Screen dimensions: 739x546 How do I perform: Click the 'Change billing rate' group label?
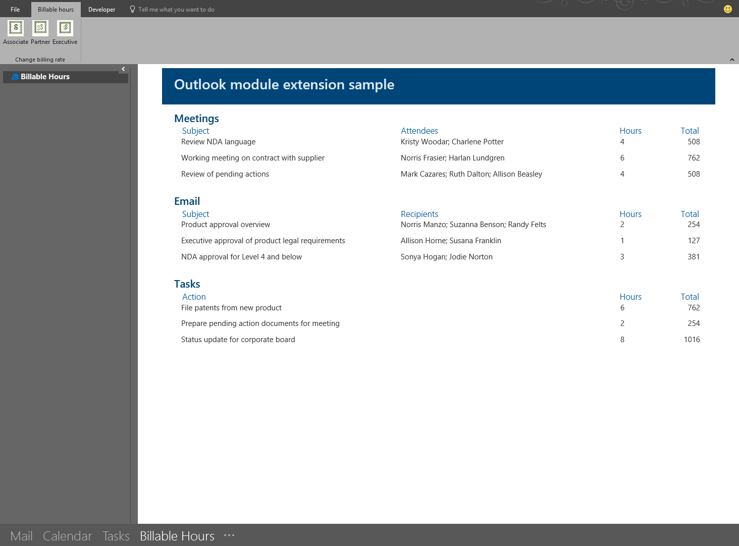[x=40, y=60]
